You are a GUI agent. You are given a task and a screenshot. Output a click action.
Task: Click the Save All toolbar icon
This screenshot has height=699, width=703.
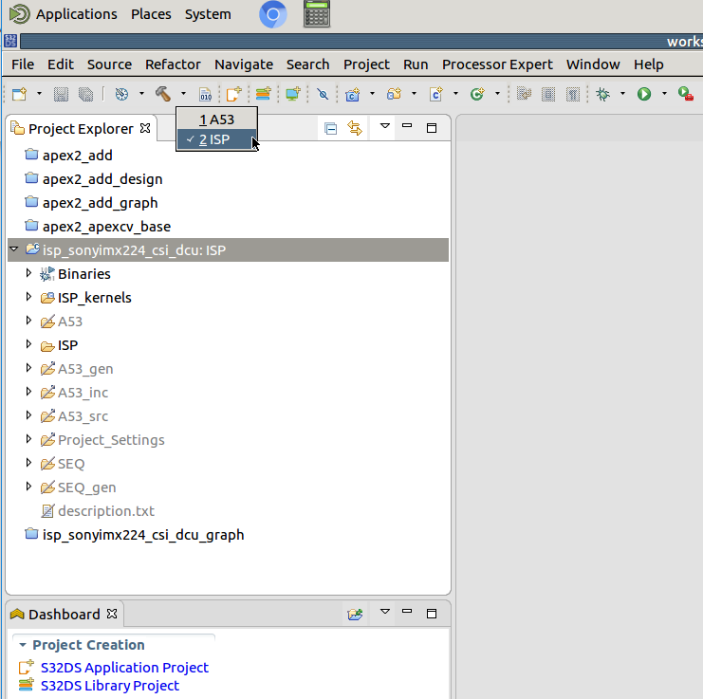pyautogui.click(x=85, y=94)
